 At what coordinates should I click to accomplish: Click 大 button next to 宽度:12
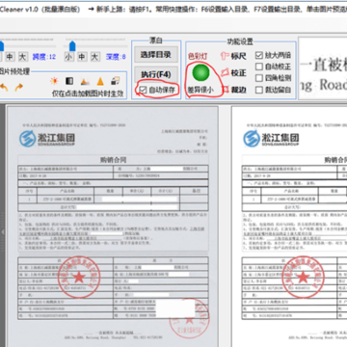tap(23, 57)
